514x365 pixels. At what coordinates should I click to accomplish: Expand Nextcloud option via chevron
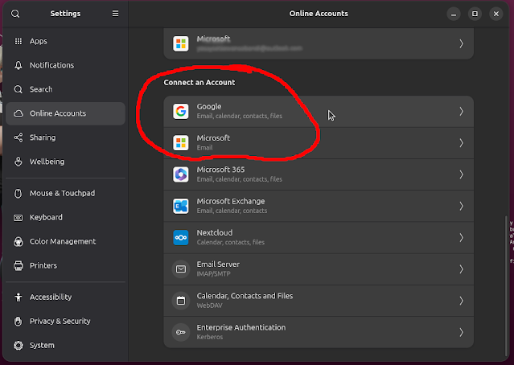click(x=461, y=237)
